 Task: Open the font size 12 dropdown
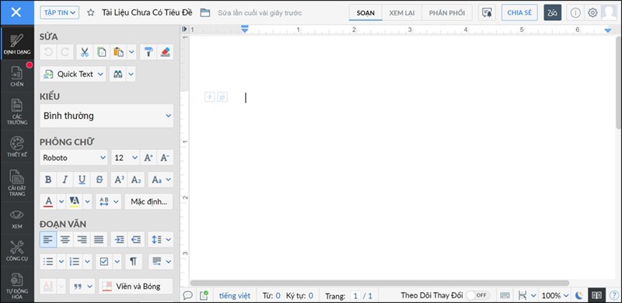click(125, 158)
